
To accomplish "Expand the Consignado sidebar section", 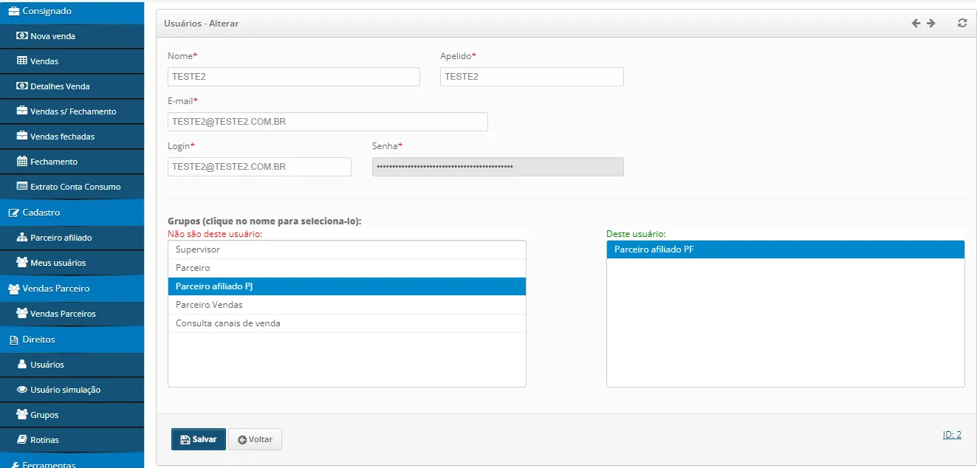I will pos(47,11).
